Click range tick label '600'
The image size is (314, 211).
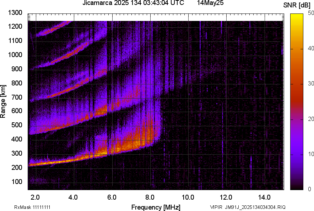[x=17, y=111]
